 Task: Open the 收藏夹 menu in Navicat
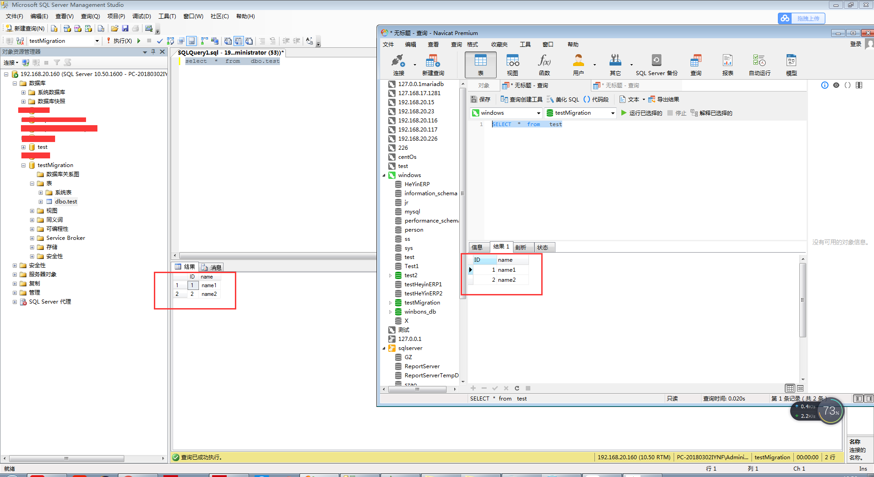coord(499,44)
